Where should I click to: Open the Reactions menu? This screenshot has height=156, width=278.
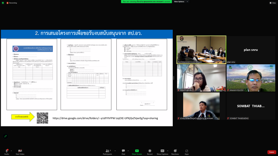click(175, 151)
